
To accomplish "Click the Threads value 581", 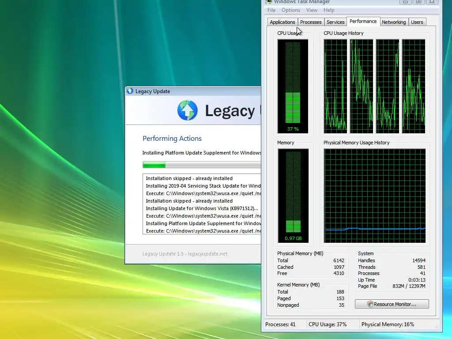I will coord(422,267).
